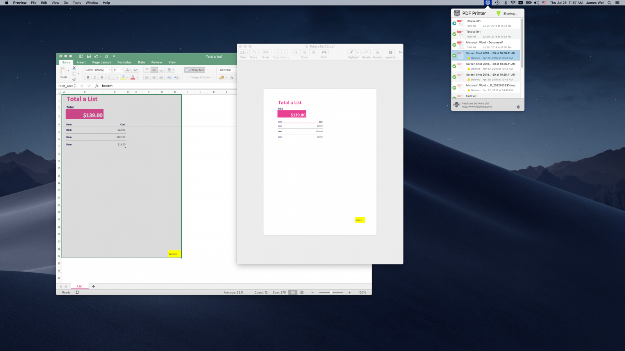Click zoom in plus in Excel status bar
Image resolution: width=625 pixels, height=351 pixels.
pyautogui.click(x=350, y=292)
